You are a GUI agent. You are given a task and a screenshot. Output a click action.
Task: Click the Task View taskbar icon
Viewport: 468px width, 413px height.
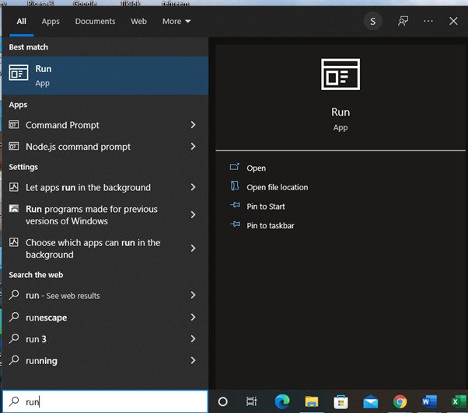click(x=251, y=401)
